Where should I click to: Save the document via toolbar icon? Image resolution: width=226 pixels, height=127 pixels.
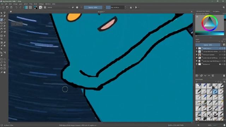[x=11, y=7]
